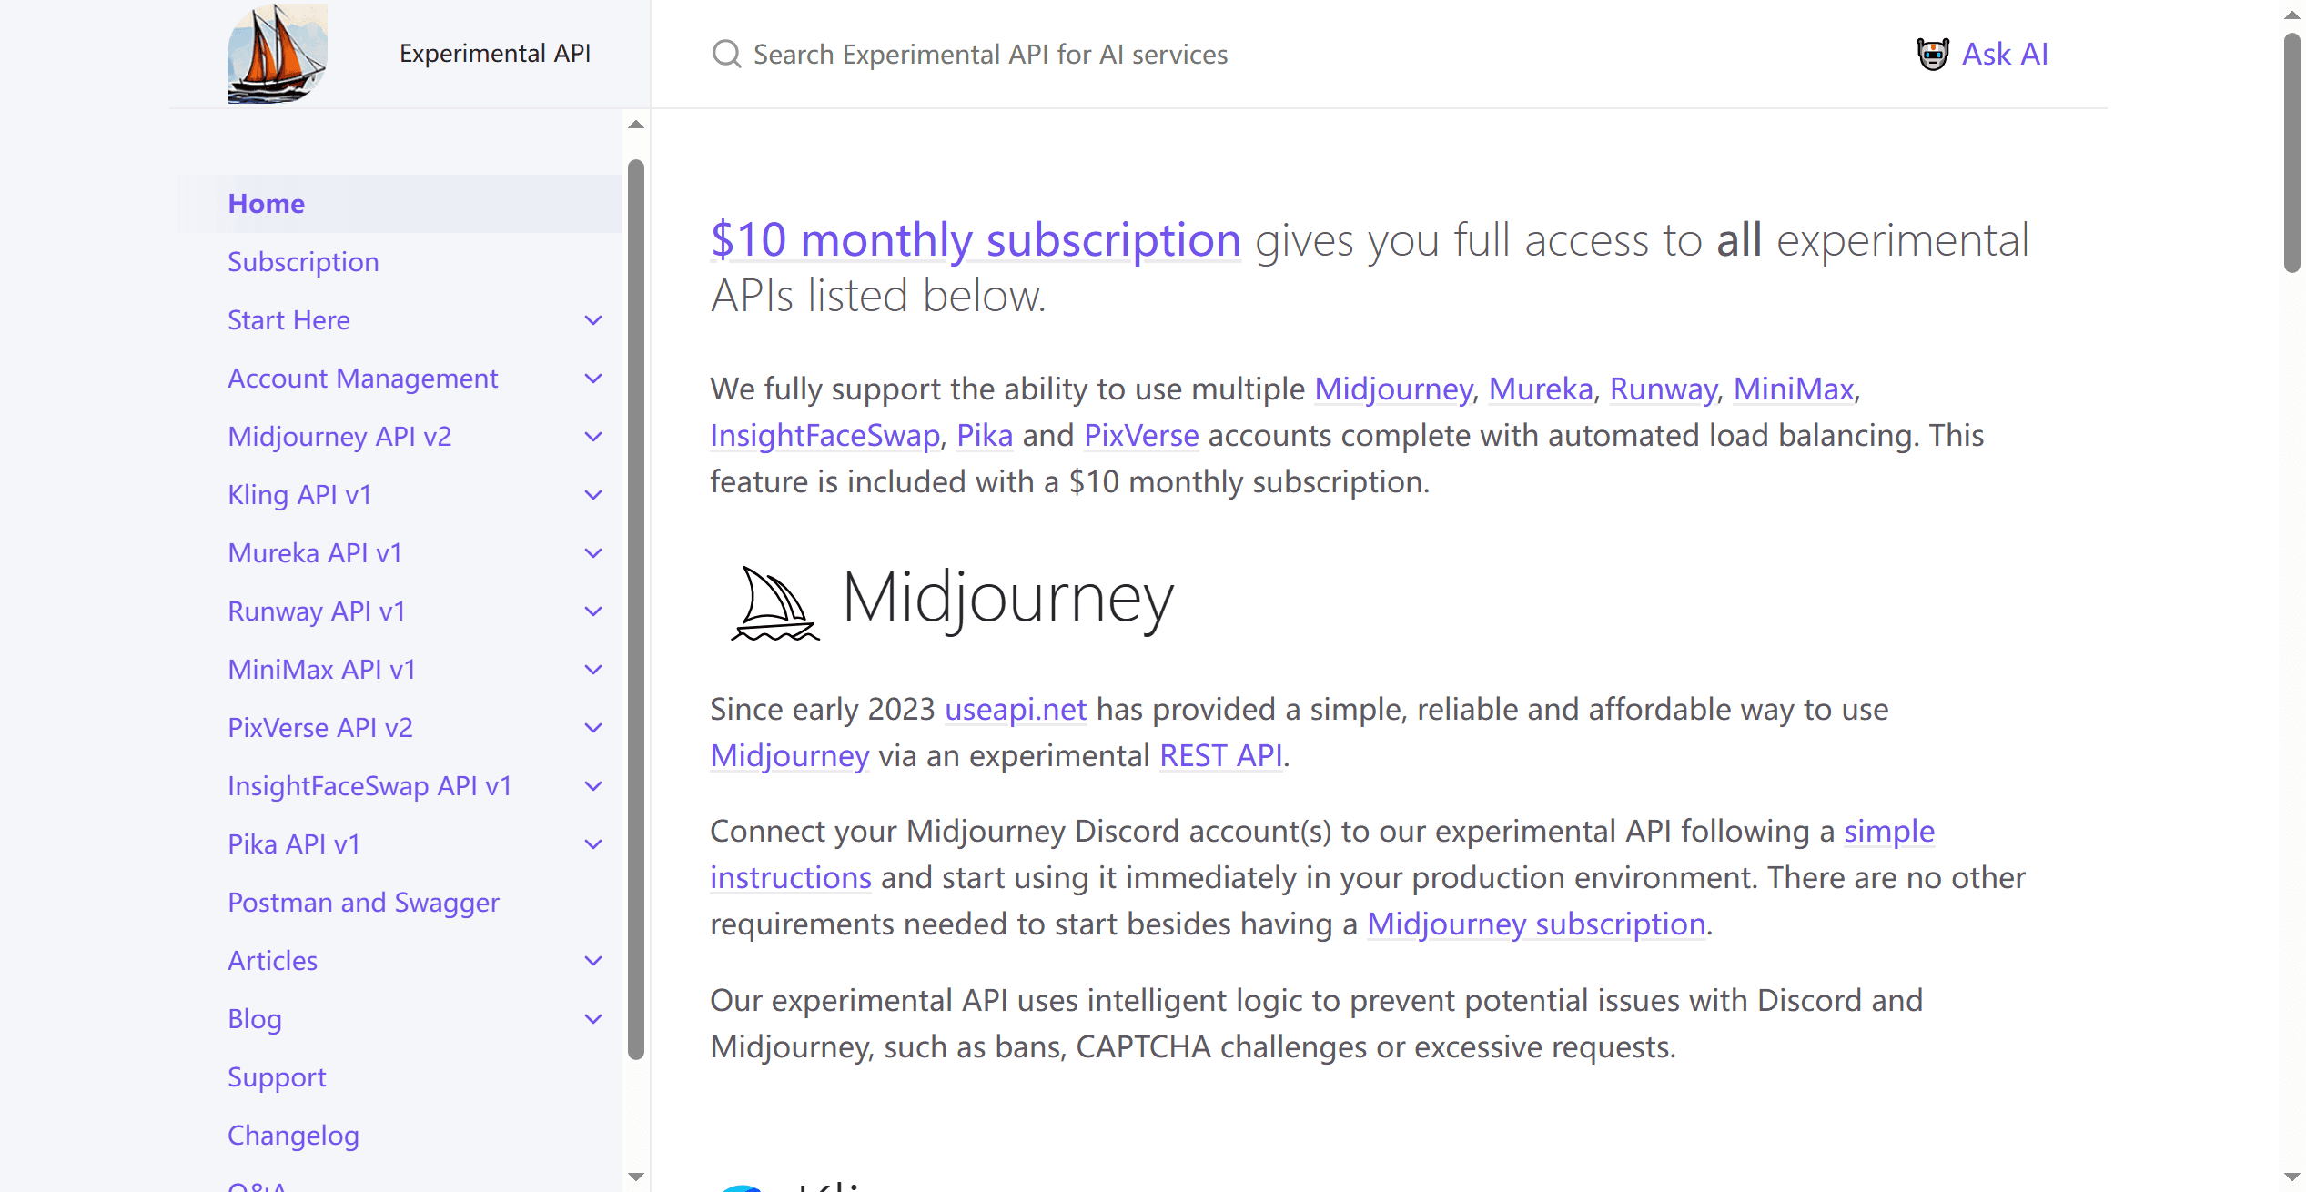Image resolution: width=2306 pixels, height=1192 pixels.
Task: Click the Ask AI button
Action: click(2004, 55)
